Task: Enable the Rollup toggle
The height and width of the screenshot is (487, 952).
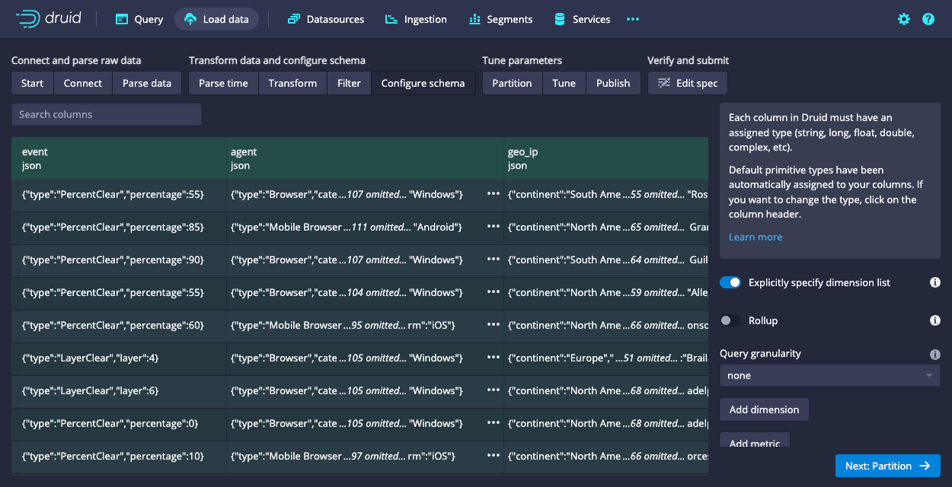Action: click(x=730, y=320)
